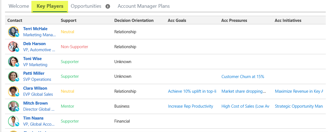The image size is (328, 132).
Task: Click the badge icon on Toni Wise's avatar
Action: tap(17, 65)
